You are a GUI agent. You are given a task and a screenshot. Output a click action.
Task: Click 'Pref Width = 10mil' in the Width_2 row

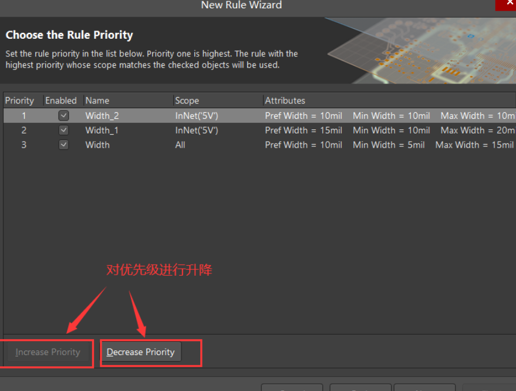303,116
